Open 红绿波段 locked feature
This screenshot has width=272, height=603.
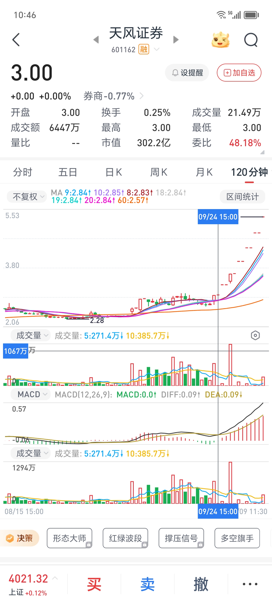[x=125, y=538]
